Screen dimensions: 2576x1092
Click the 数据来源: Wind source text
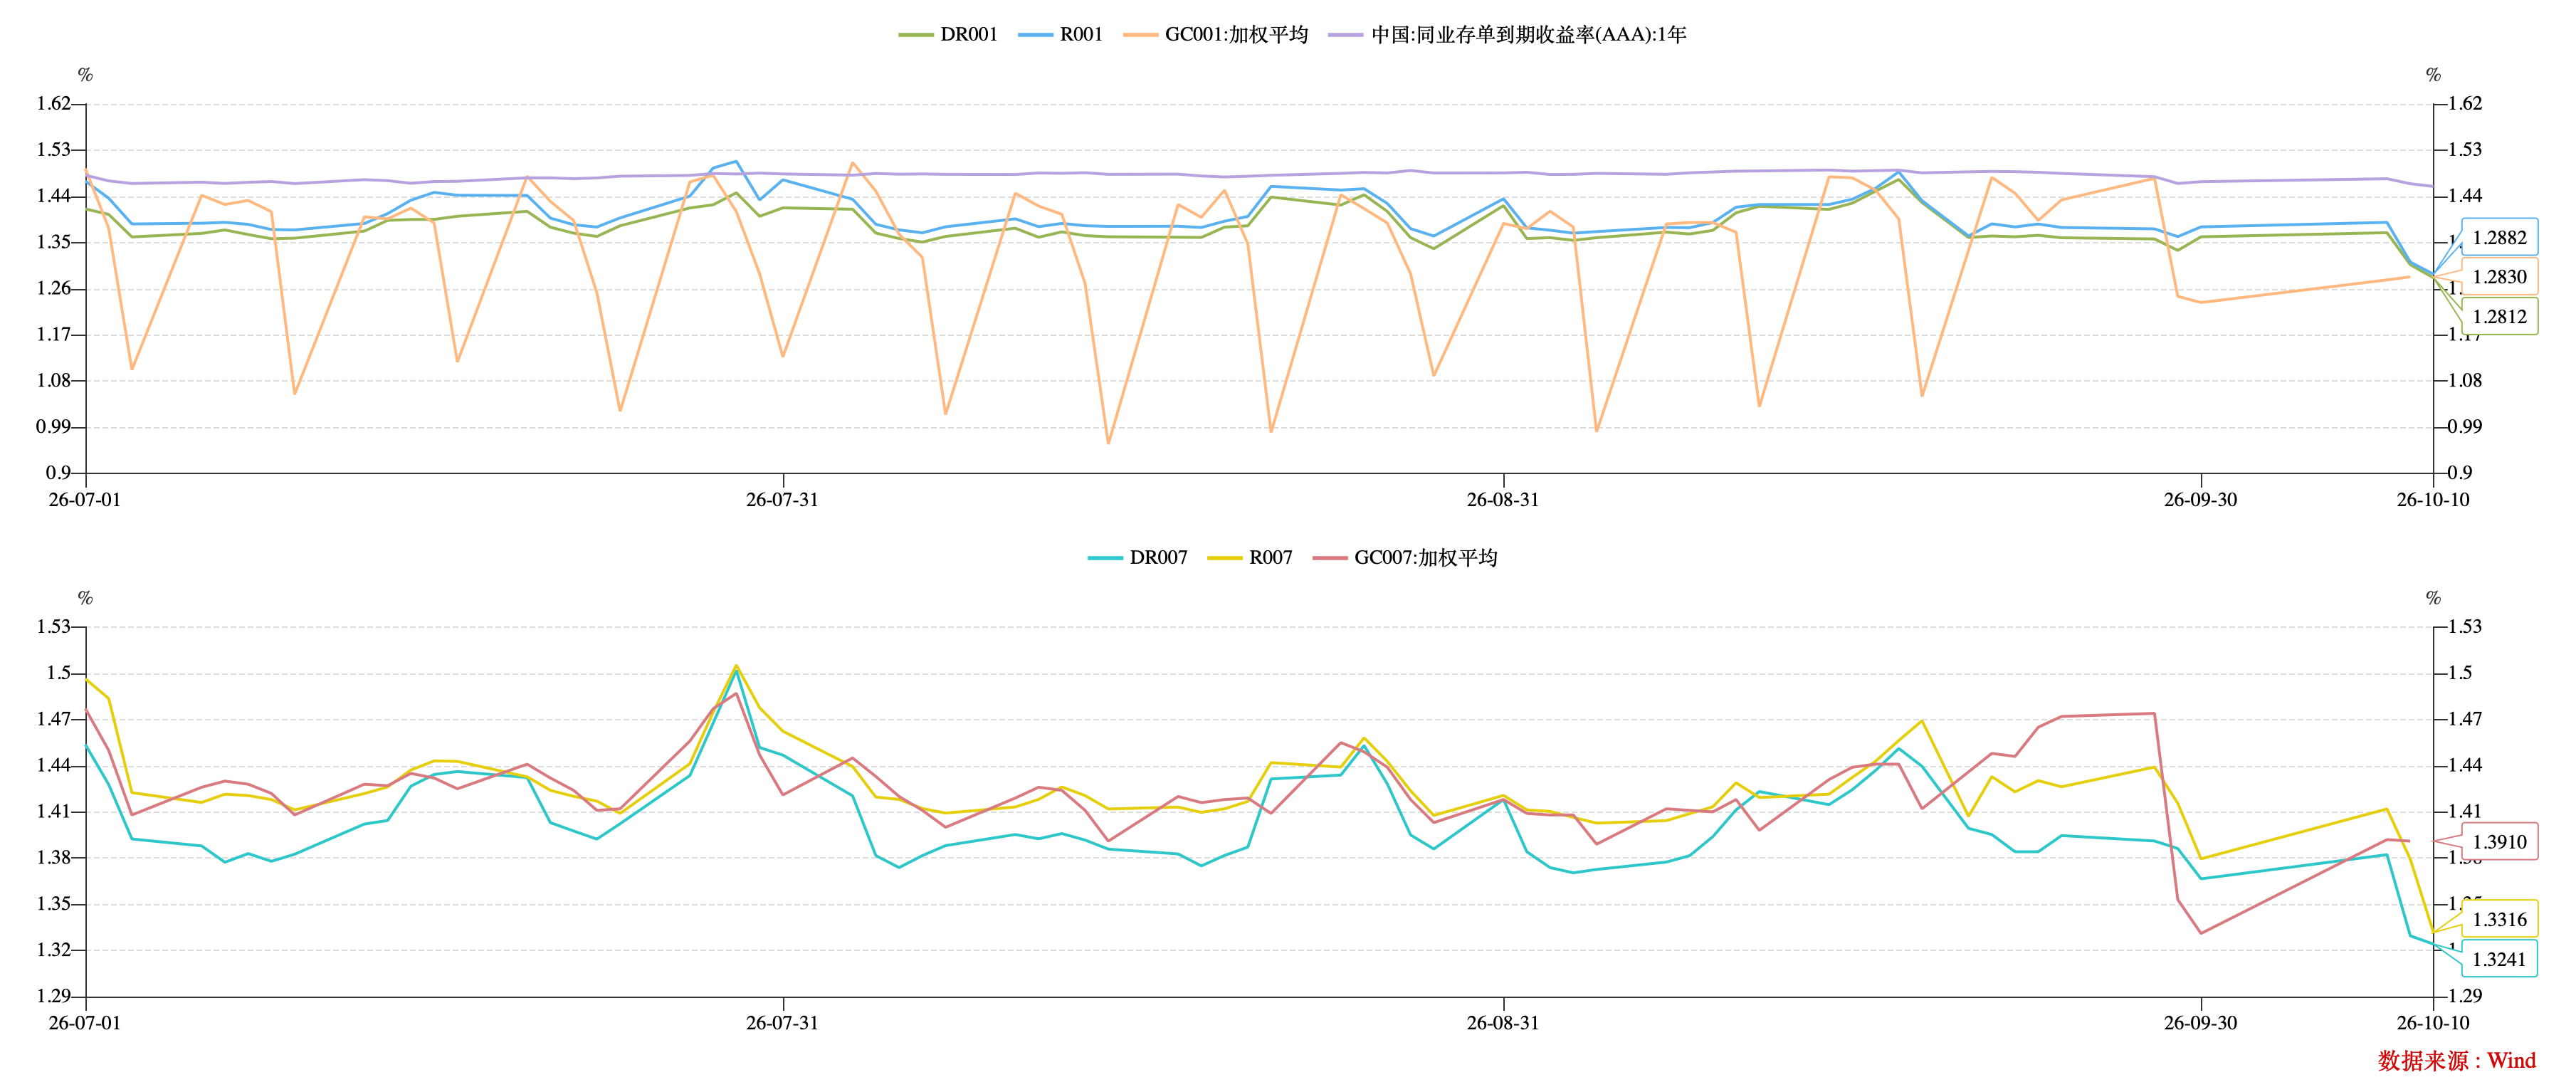2457,1061
